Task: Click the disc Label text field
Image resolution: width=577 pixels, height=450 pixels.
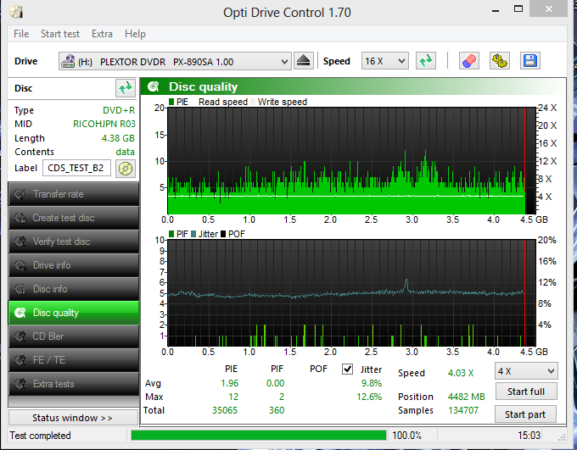Action: point(76,168)
